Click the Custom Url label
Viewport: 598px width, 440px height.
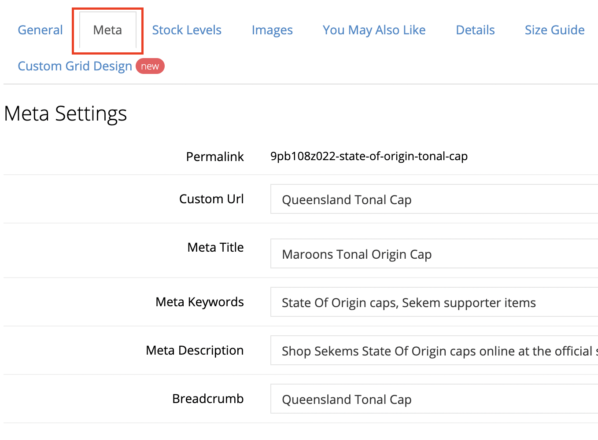pyautogui.click(x=211, y=199)
